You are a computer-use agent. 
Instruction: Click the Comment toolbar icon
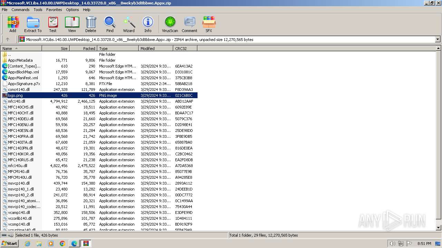tap(190, 24)
